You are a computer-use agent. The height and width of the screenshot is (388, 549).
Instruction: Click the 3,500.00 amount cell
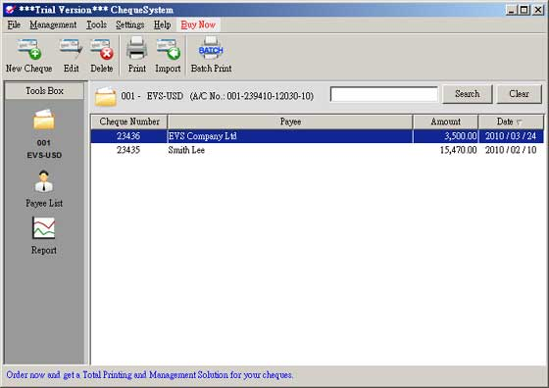(x=445, y=136)
